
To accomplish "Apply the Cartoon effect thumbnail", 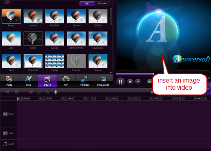I will [x=98, y=61].
